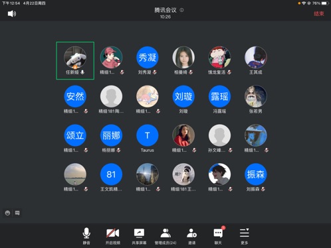Toggle the speaker audio icon
The height and width of the screenshot is (248, 331).
tap(12, 14)
